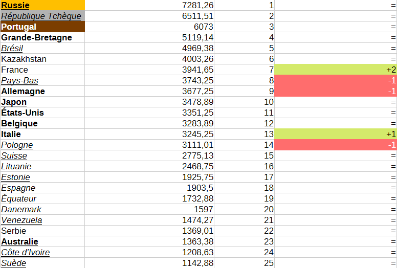
Task: Click the Brésil country cell
Action: coord(42,48)
